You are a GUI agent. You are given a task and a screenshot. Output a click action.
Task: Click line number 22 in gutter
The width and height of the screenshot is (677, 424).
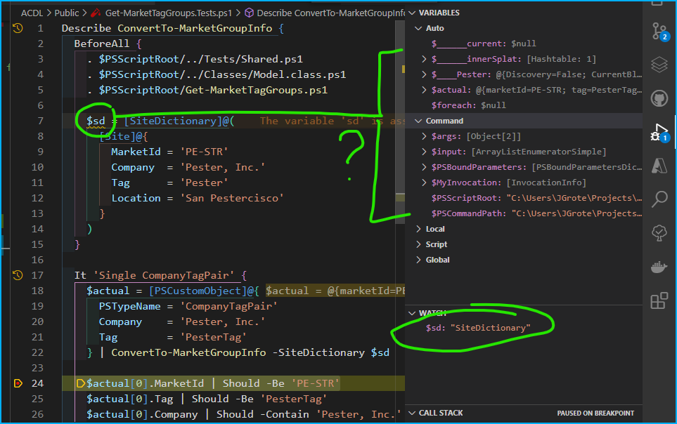point(37,352)
